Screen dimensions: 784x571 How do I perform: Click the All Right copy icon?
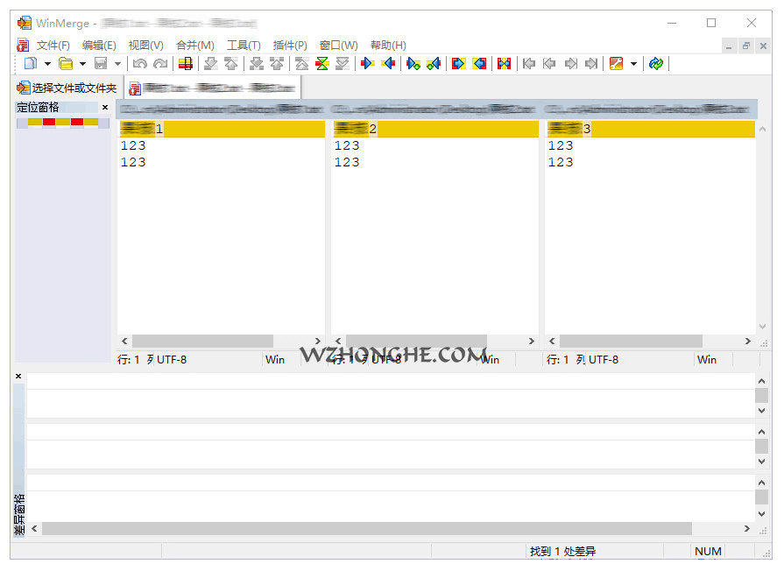tap(457, 63)
